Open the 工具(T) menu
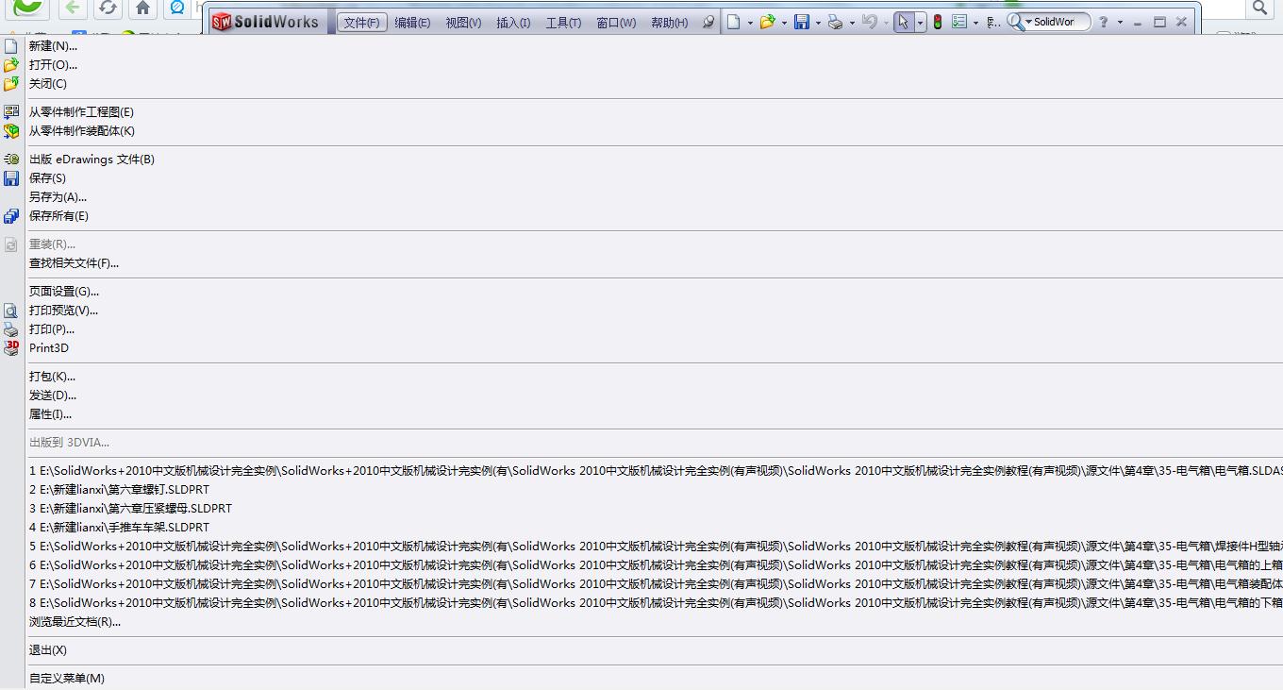This screenshot has width=1283, height=690. coord(563,23)
